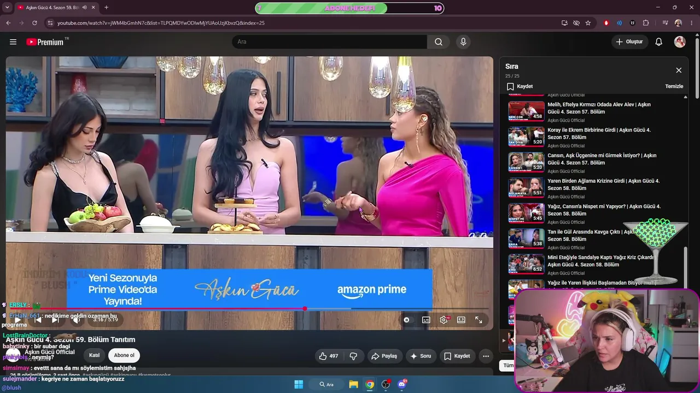The height and width of the screenshot is (393, 700).
Task: Open Chrome three-dot menu
Action: (x=692, y=23)
